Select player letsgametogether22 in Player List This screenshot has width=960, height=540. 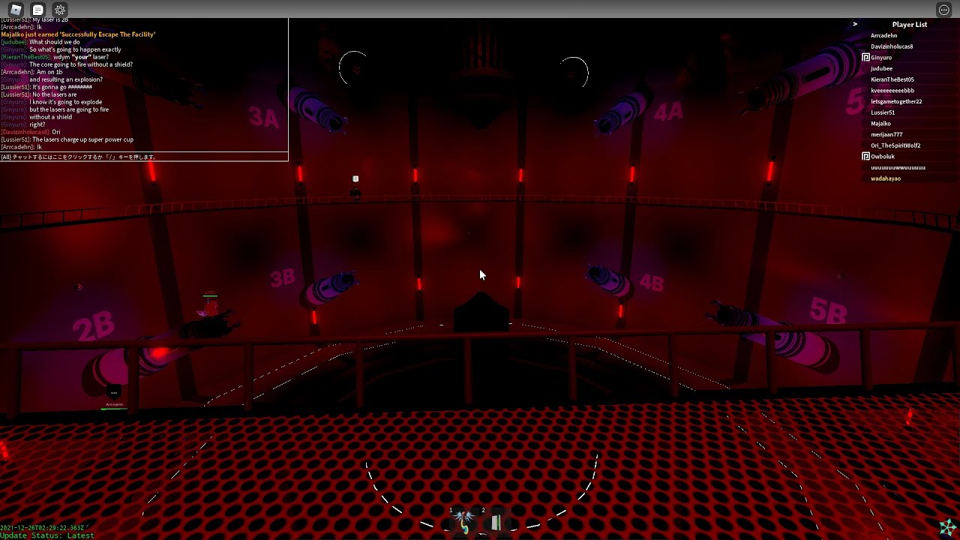point(896,102)
